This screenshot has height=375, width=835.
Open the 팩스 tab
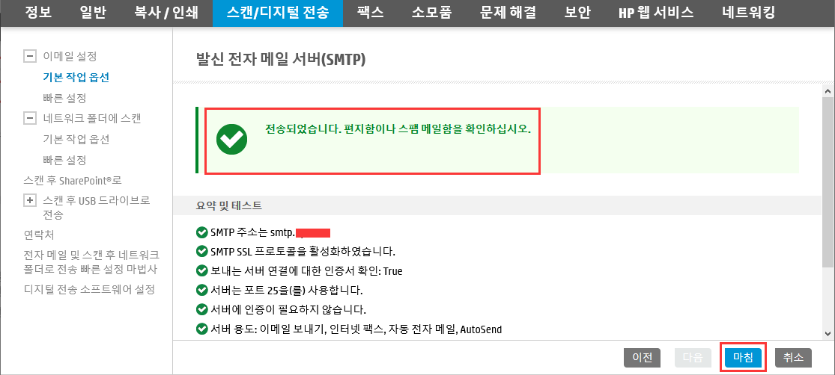tap(371, 13)
